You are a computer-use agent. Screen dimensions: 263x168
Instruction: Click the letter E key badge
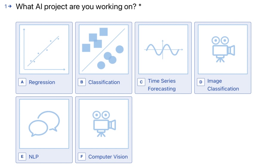click(22, 157)
